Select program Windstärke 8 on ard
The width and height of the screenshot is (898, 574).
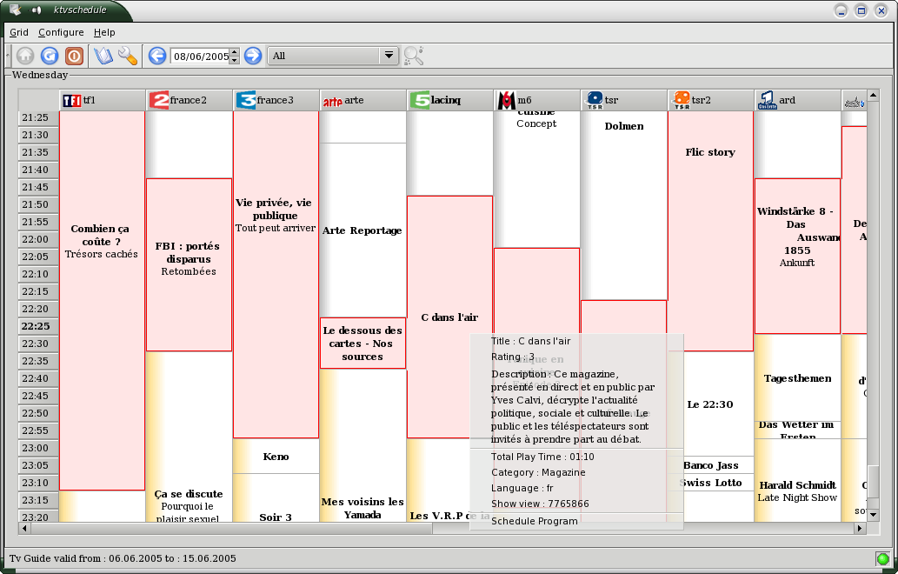[797, 256]
